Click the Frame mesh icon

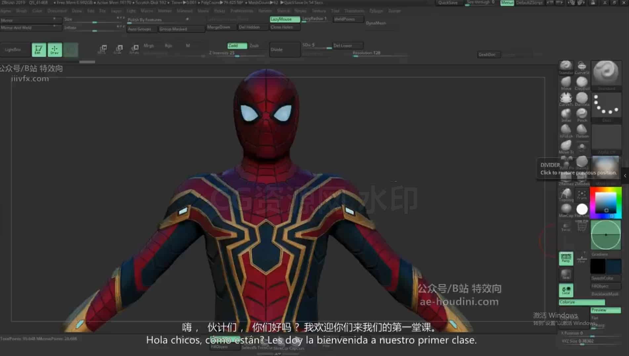[582, 195]
